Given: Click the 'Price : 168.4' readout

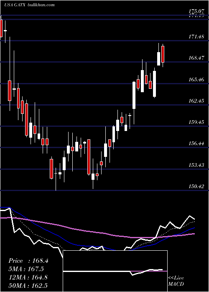Looking at the screenshot, I should pos(28,261).
